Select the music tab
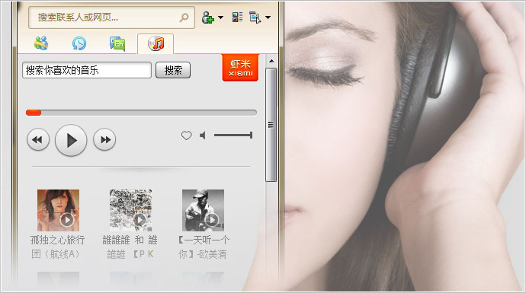This screenshot has height=293, width=526. pos(156,43)
